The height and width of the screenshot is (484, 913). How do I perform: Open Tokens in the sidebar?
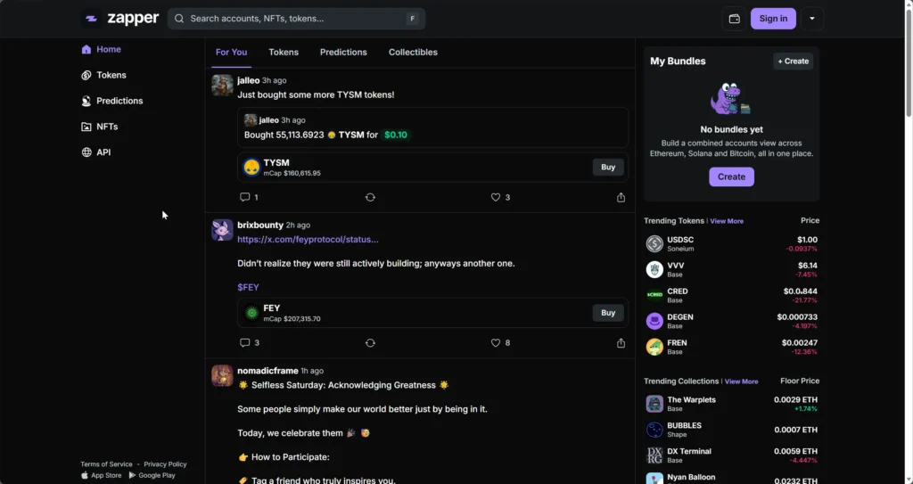click(x=103, y=75)
